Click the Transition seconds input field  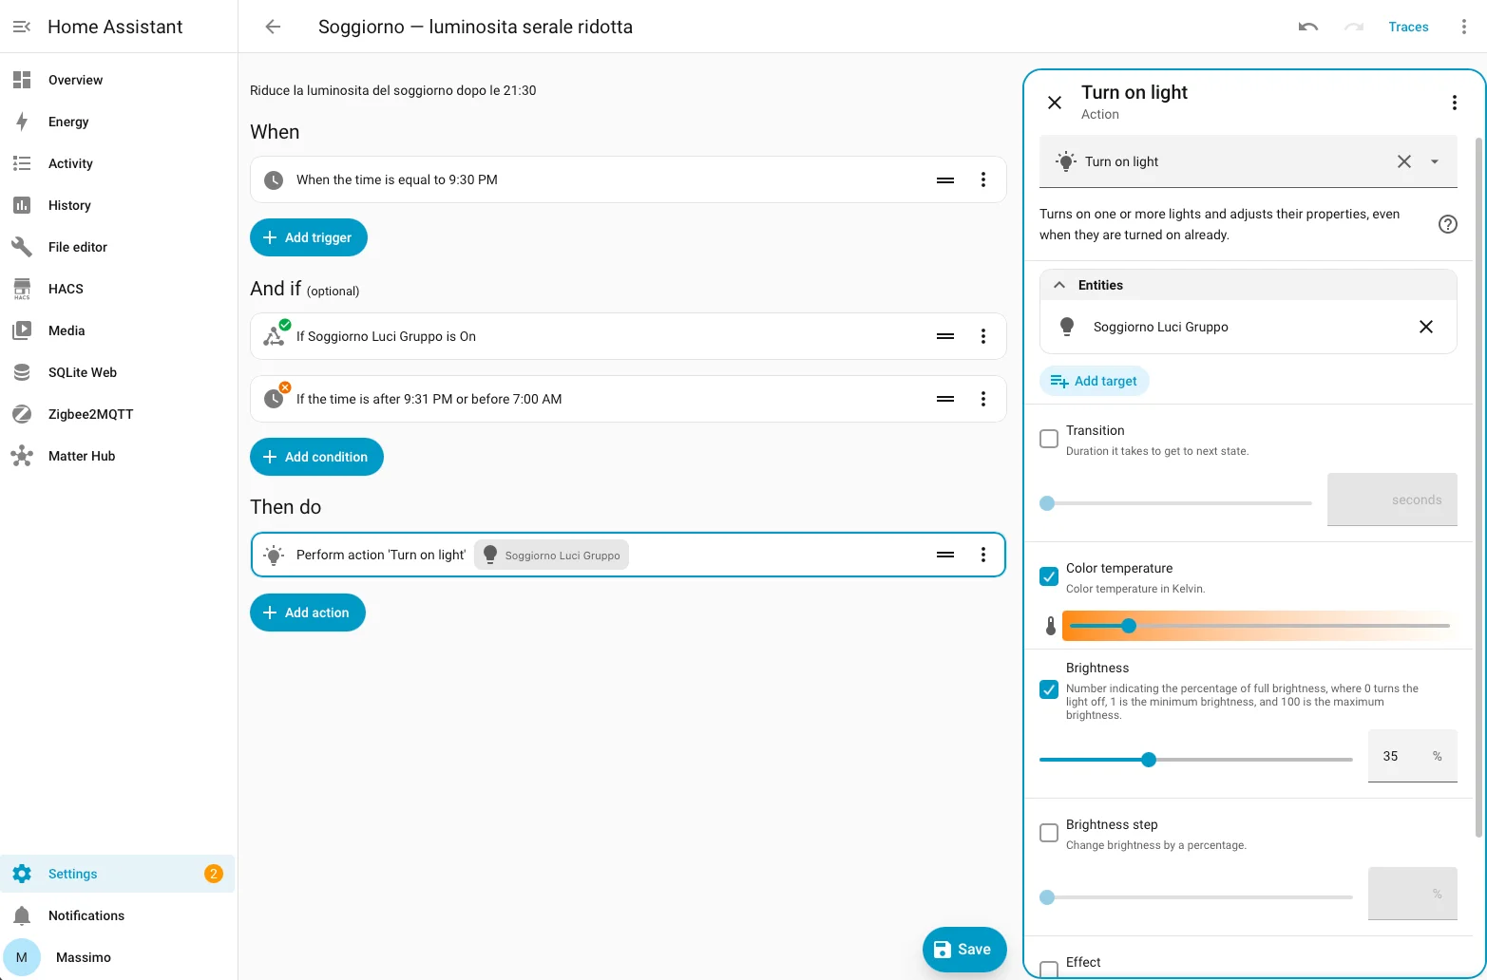[x=1392, y=499]
